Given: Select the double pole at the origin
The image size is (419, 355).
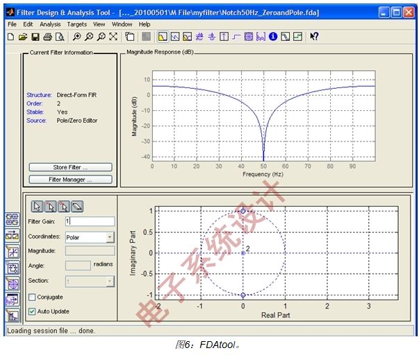Looking at the screenshot, I should pos(243,253).
